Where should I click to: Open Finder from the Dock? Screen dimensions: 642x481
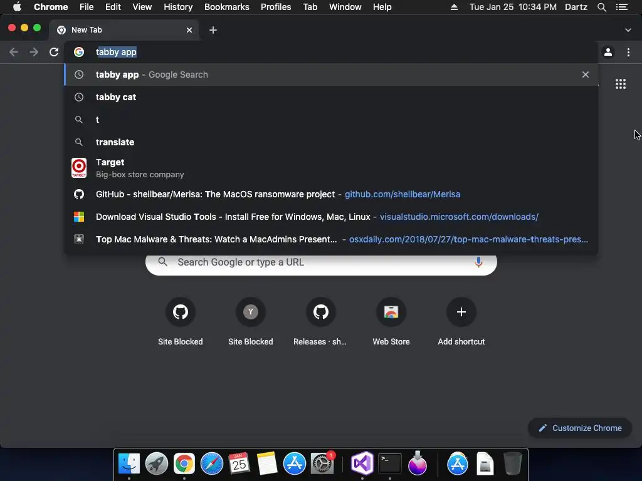tap(129, 463)
